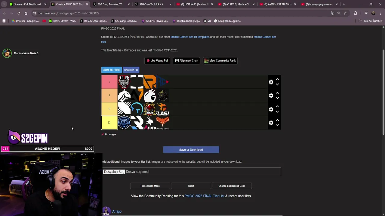Open settings gear for S tier row

[x=271, y=82]
